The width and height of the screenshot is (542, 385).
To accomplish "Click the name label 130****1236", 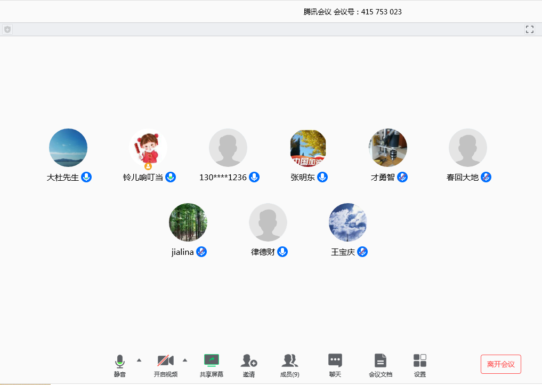I will (223, 178).
